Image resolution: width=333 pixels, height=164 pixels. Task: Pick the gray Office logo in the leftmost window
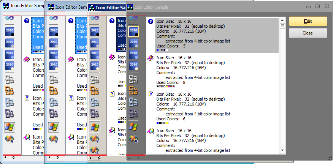(10, 79)
